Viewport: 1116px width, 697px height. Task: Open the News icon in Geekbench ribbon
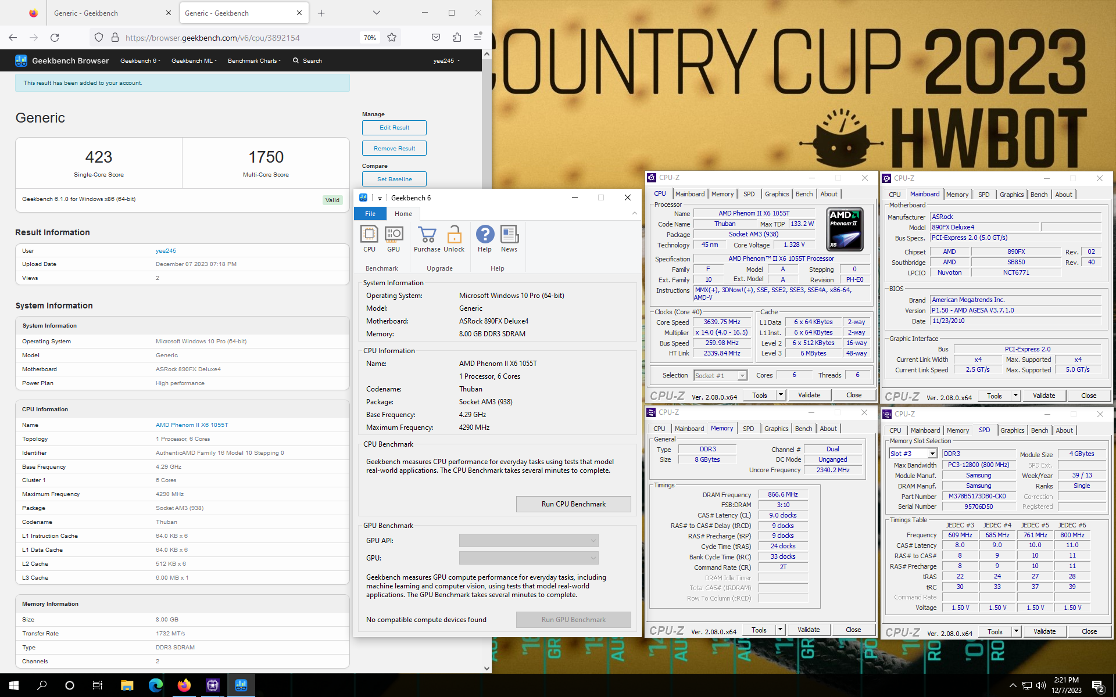pos(509,239)
